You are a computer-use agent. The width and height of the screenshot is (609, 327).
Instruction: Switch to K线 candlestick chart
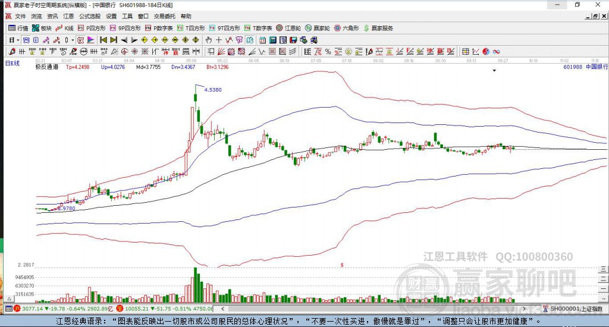click(x=64, y=28)
